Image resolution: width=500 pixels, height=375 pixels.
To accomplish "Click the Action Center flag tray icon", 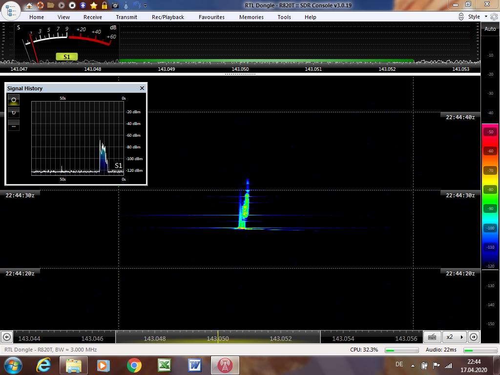I will [x=436, y=365].
